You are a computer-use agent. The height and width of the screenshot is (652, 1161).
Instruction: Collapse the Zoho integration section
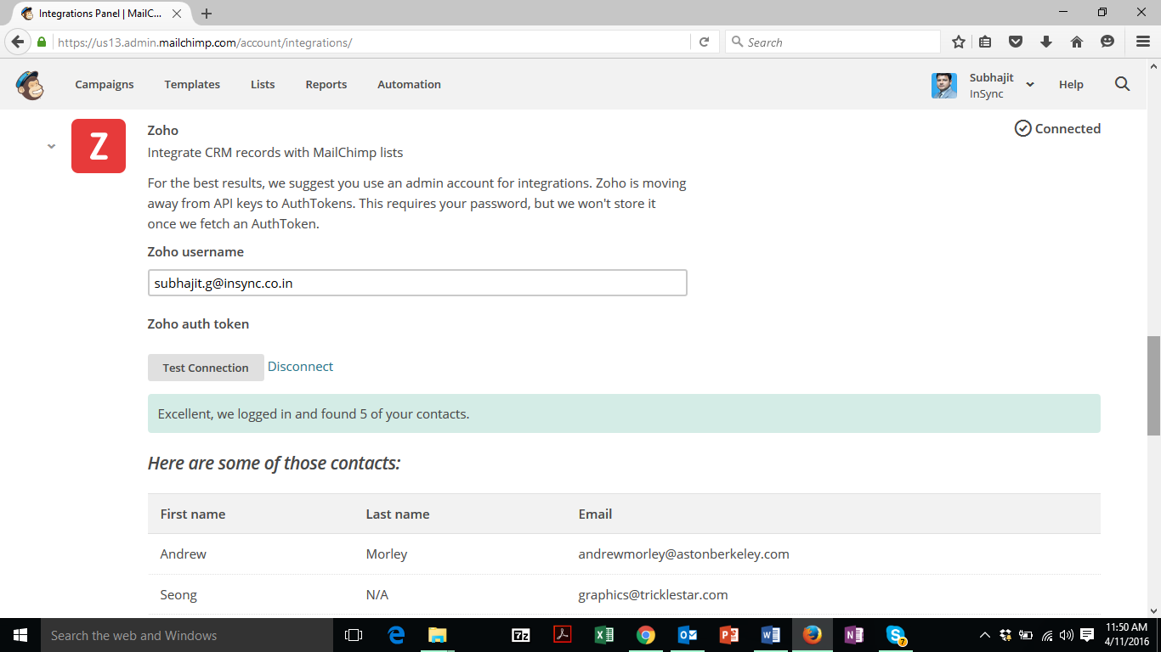coord(51,146)
